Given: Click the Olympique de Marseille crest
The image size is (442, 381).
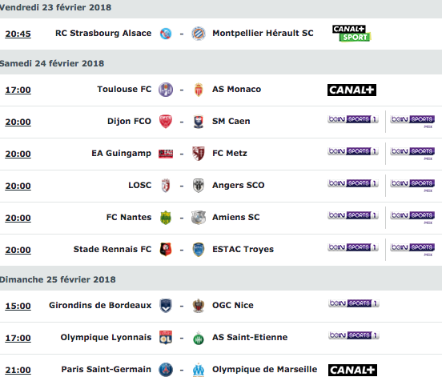Looking at the screenshot, I should 199,370.
